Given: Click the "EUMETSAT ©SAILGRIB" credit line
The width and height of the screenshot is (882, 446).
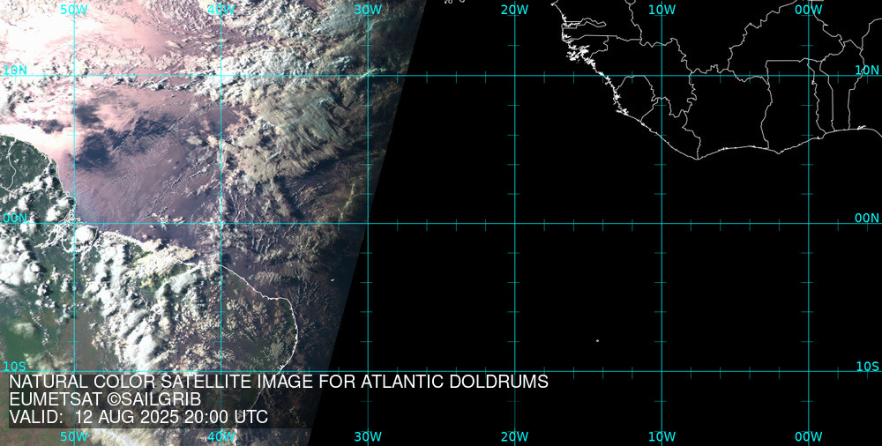Looking at the screenshot, I should (105, 399).
